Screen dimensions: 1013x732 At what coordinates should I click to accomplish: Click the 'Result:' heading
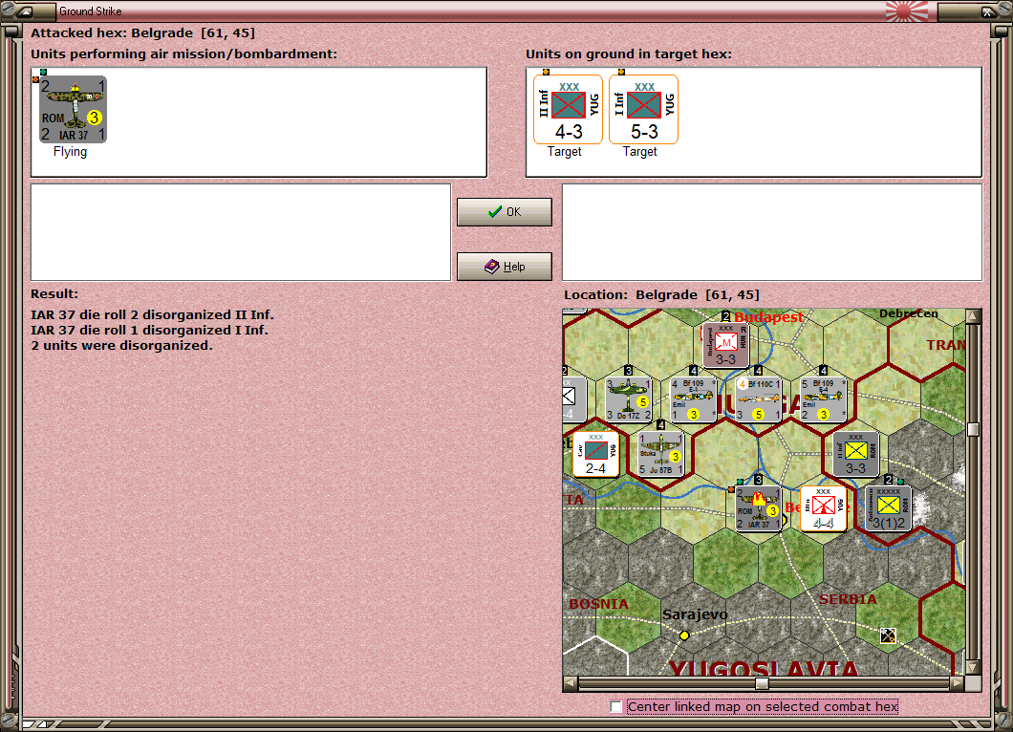(54, 294)
